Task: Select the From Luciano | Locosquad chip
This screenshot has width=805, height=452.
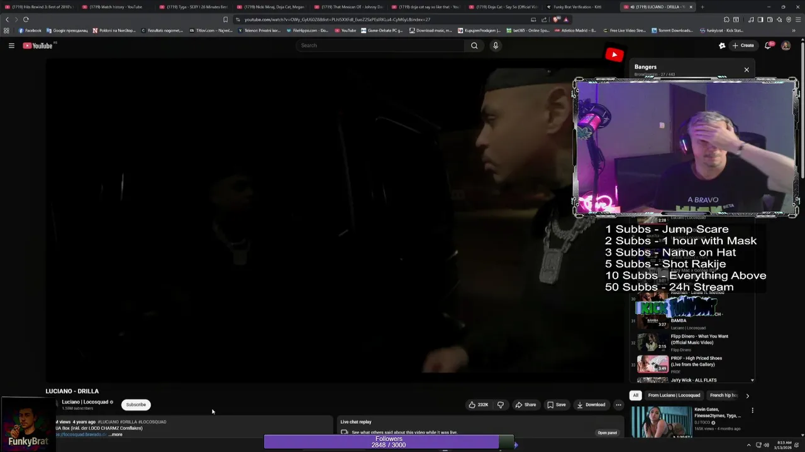Action: coord(674,395)
